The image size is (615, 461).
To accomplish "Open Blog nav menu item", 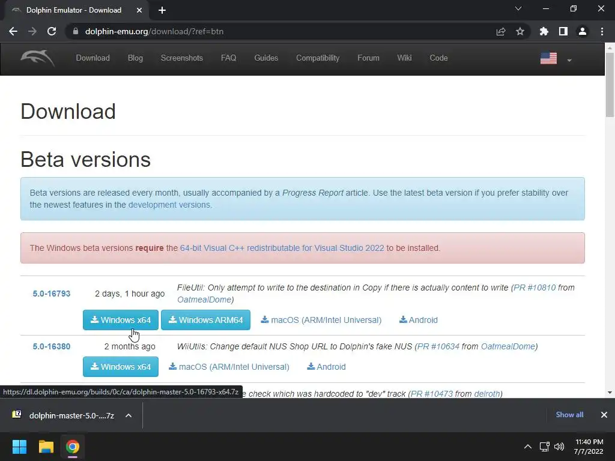I will coord(135,58).
